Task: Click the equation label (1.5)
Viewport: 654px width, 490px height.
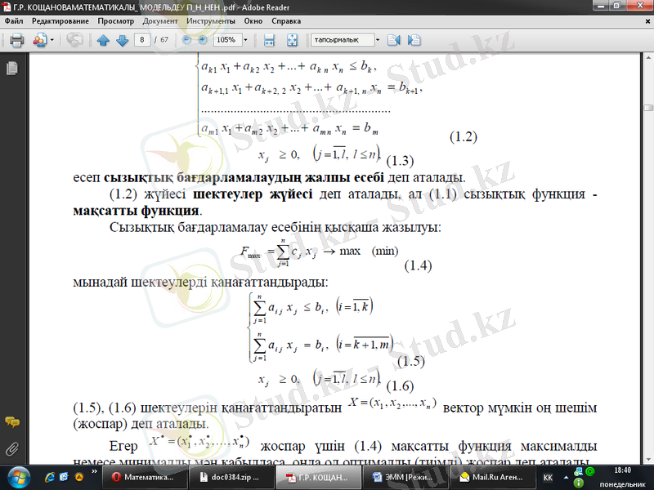Action: coord(411,361)
